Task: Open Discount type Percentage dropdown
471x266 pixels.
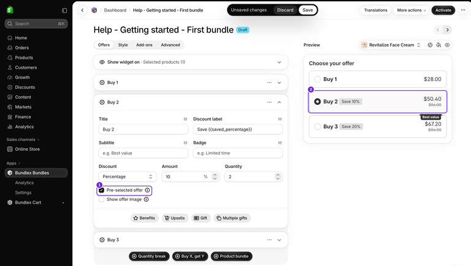Action: tap(128, 177)
